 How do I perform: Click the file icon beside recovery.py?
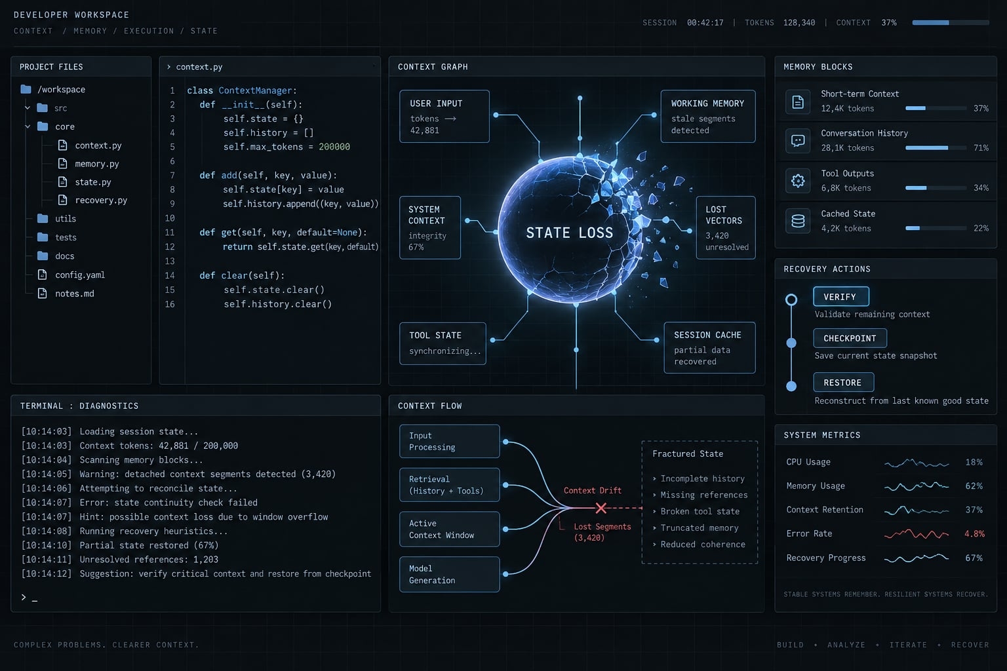click(63, 200)
